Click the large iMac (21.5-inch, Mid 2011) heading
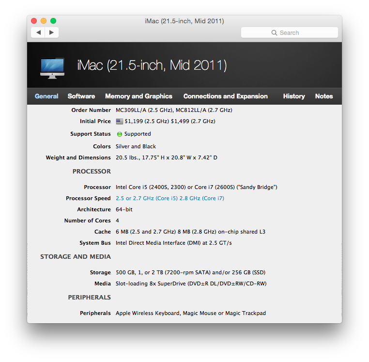 (x=152, y=65)
